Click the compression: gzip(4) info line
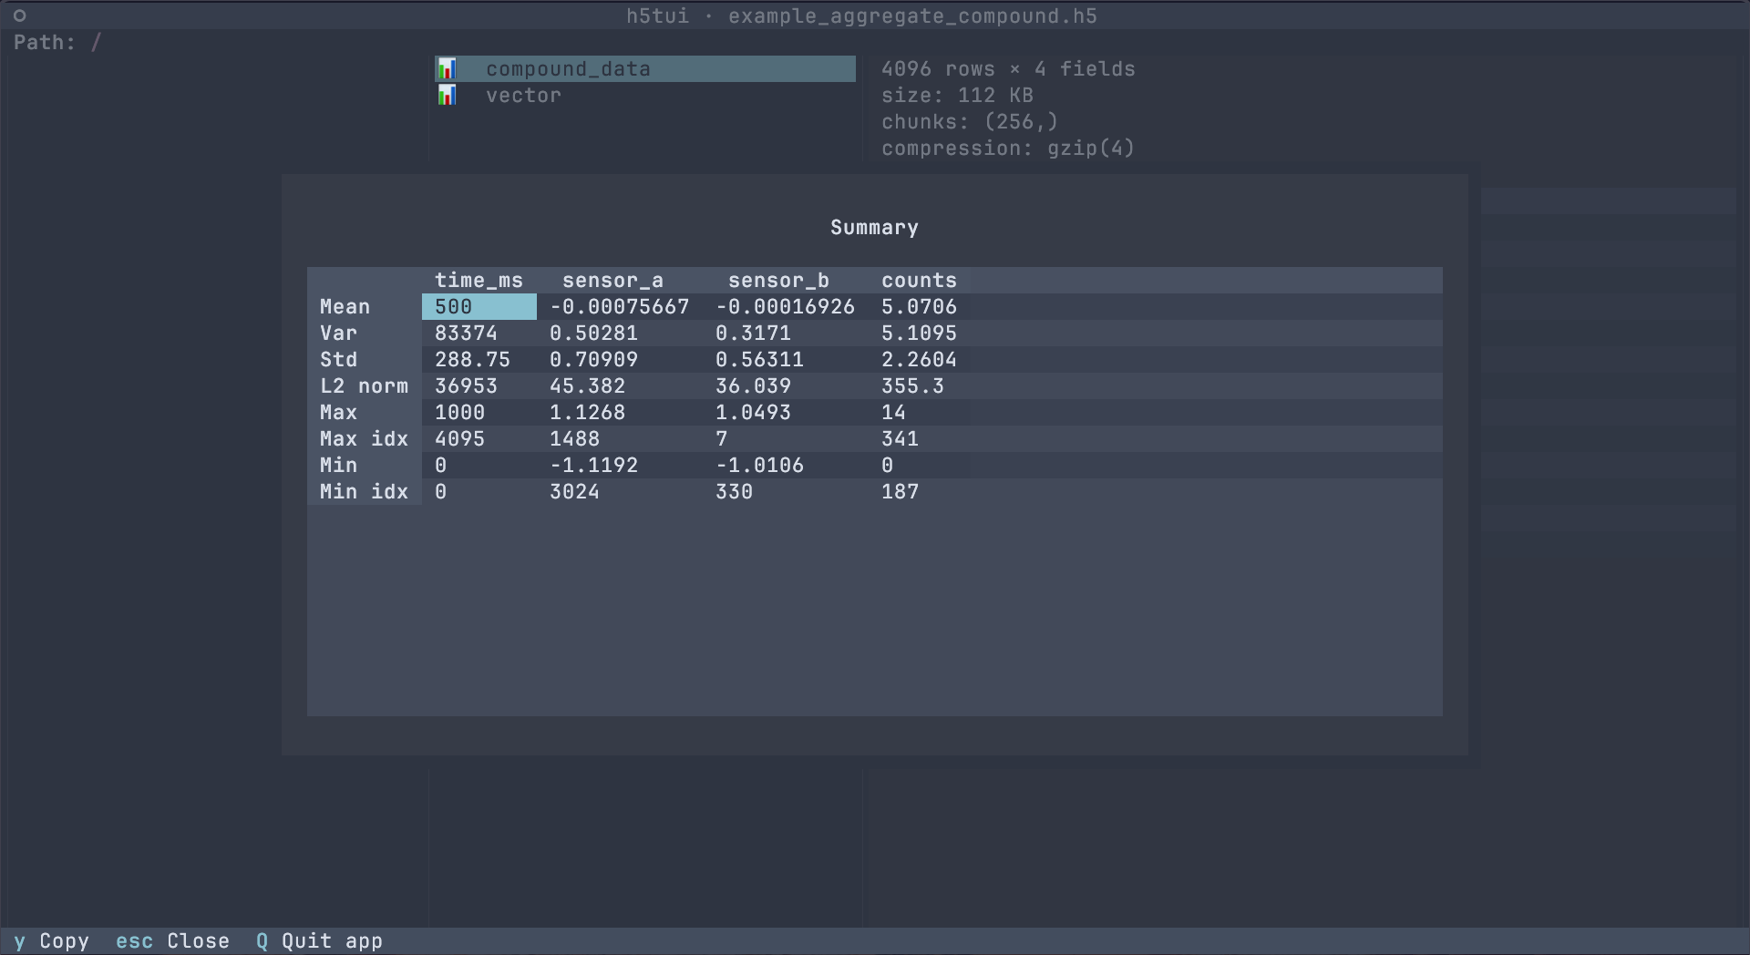 coord(1008,149)
